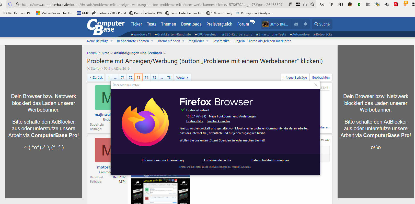Open the motora user avatar
This screenshot has height=204, width=415.
pyautogui.click(x=103, y=150)
